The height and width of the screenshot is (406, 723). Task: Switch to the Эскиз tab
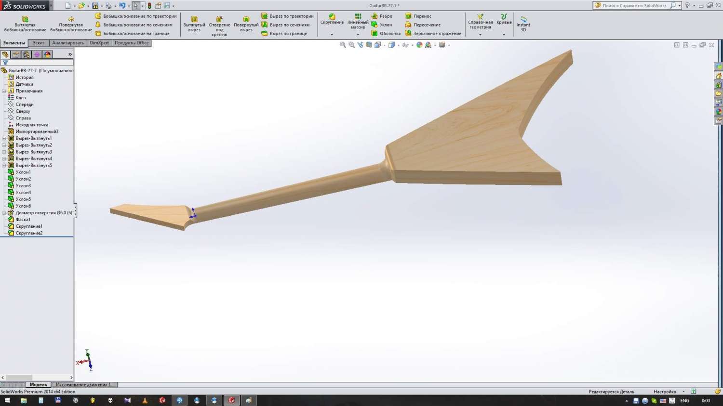click(39, 43)
